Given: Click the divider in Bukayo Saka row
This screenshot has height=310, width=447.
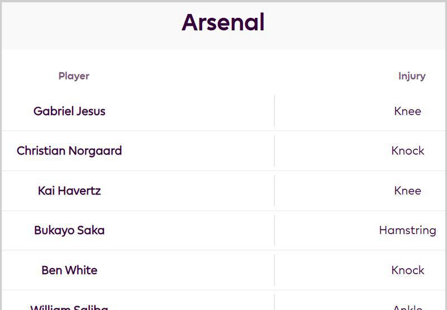Looking at the screenshot, I should (274, 231).
